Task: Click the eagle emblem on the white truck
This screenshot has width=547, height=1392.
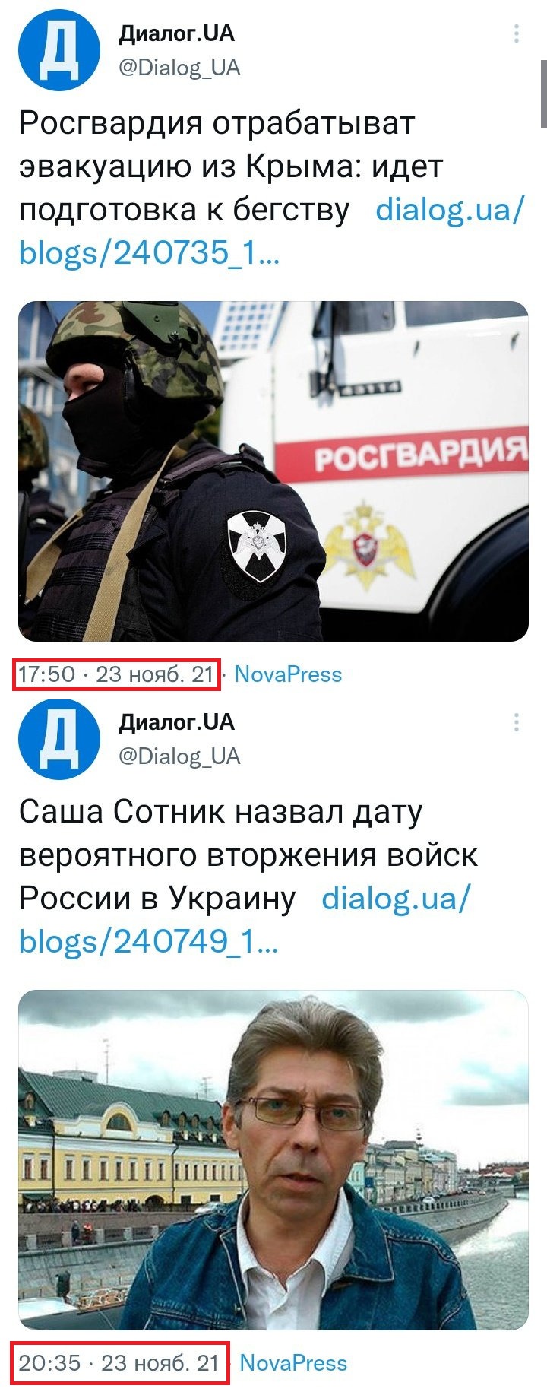Action: click(x=369, y=544)
